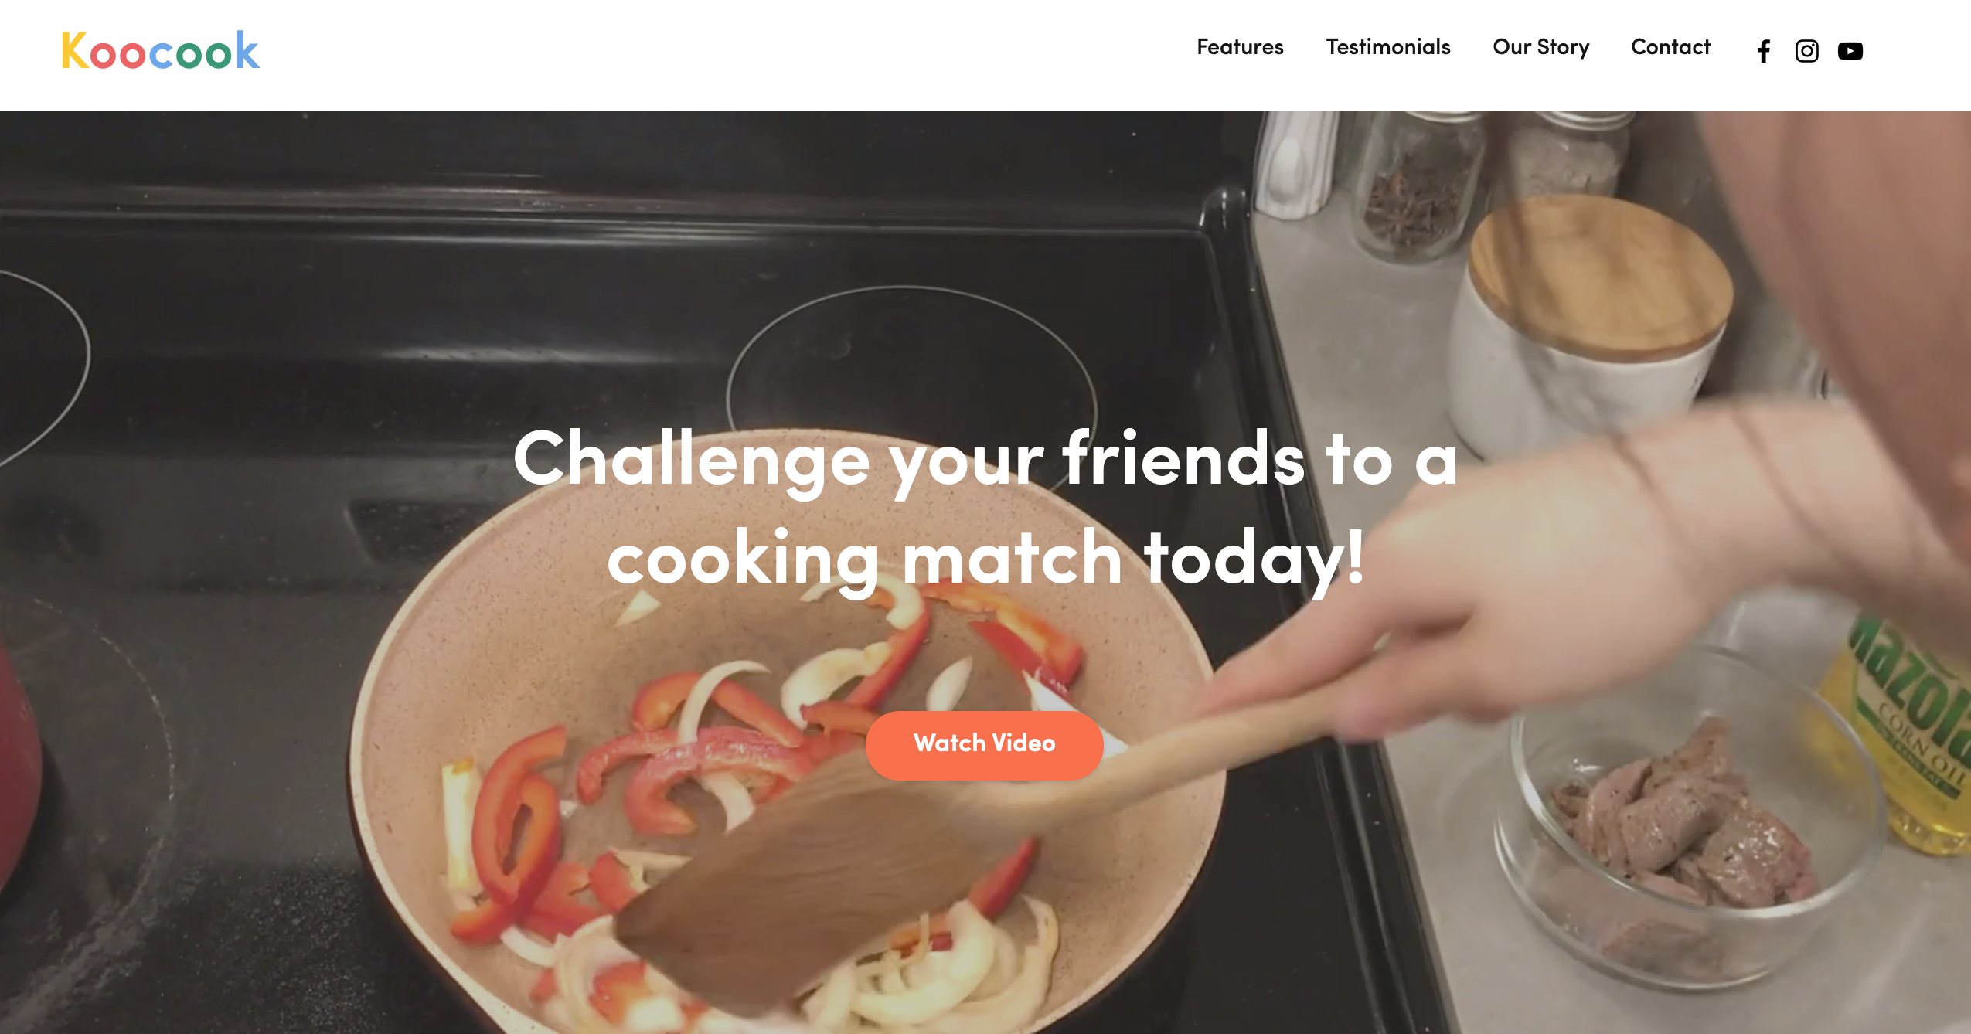Open the Koocook Facebook page icon
The height and width of the screenshot is (1034, 1971).
[x=1763, y=51]
